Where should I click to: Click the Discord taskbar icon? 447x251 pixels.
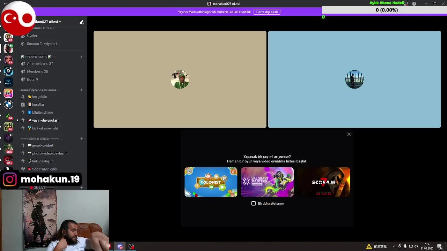click(120, 246)
